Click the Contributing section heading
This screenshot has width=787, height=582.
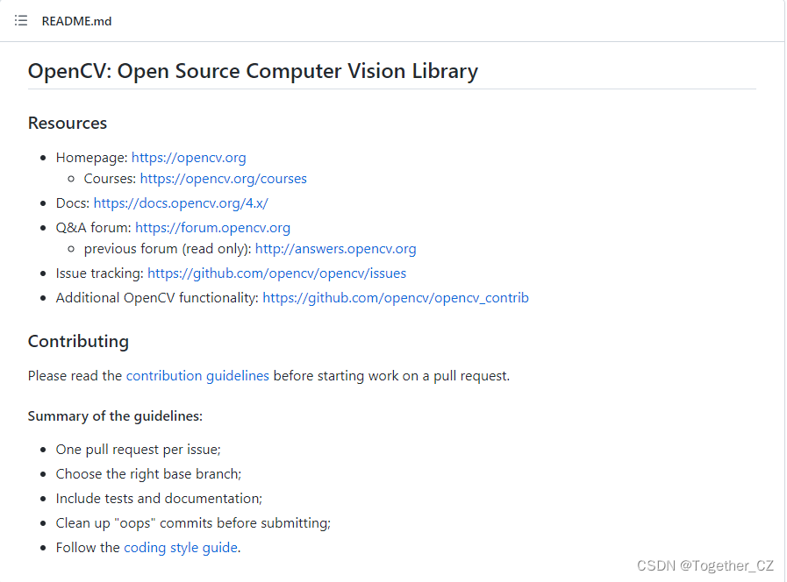pyautogui.click(x=78, y=341)
